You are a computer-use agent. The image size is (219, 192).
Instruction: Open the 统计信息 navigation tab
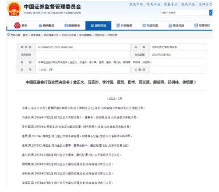point(176,25)
